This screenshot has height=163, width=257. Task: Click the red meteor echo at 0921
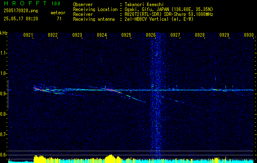tap(39, 89)
